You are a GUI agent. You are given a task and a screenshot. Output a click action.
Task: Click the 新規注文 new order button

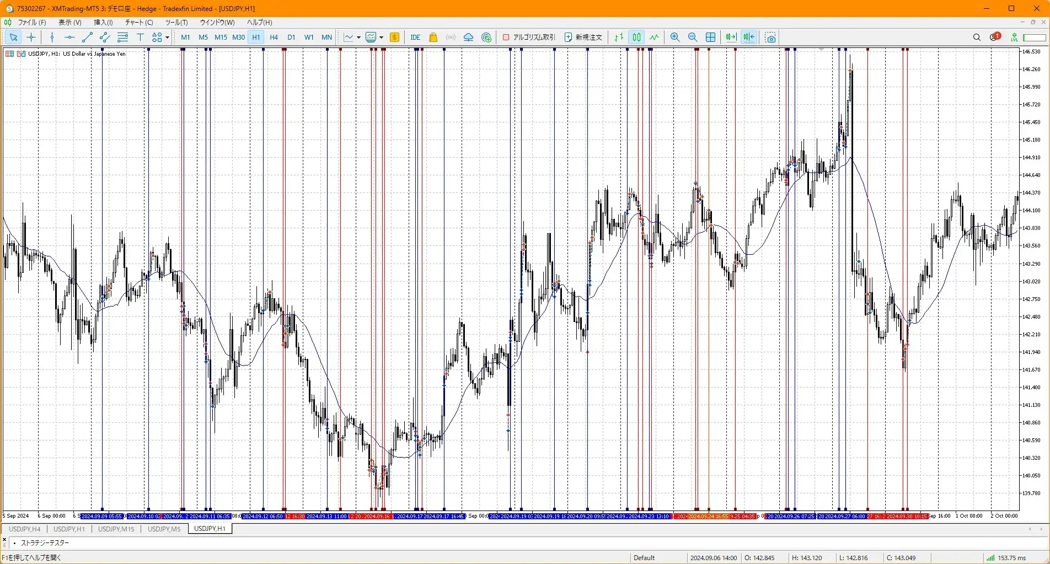tap(583, 37)
